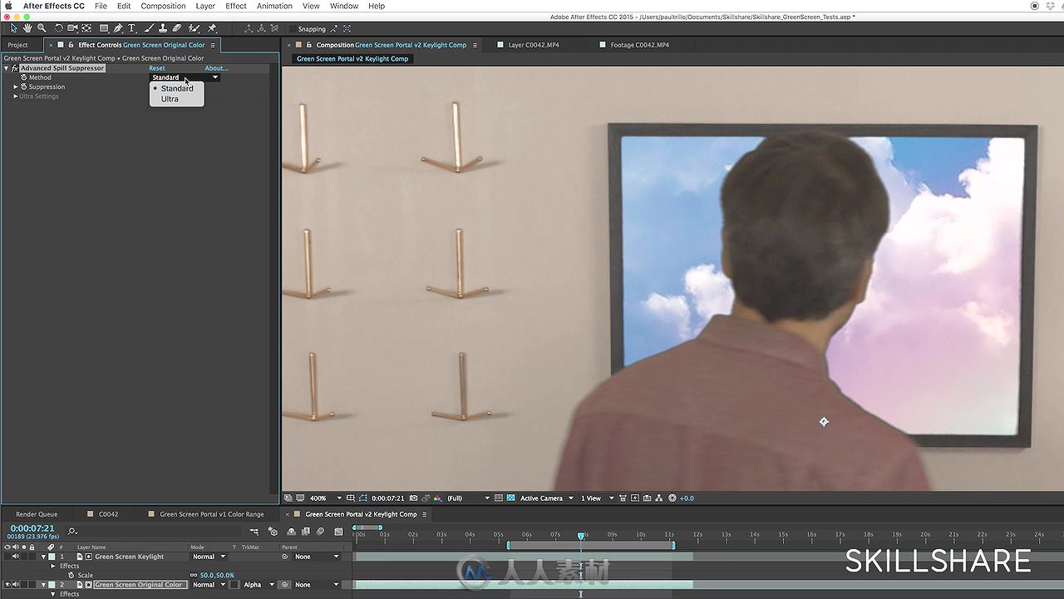Image resolution: width=1064 pixels, height=599 pixels.
Task: Click the Scale value 50.0,50.0%
Action: 217,575
